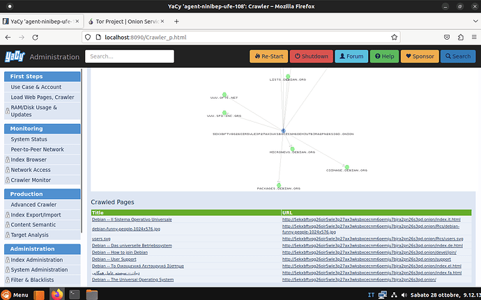Image resolution: width=481 pixels, height=300 pixels.
Task: Click the YaCy logo icon
Action: 15,56
